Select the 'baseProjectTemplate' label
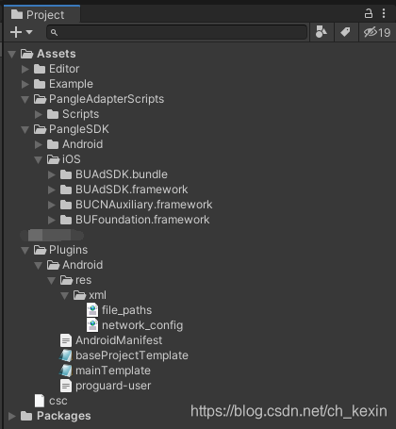The image size is (396, 429). 132,355
